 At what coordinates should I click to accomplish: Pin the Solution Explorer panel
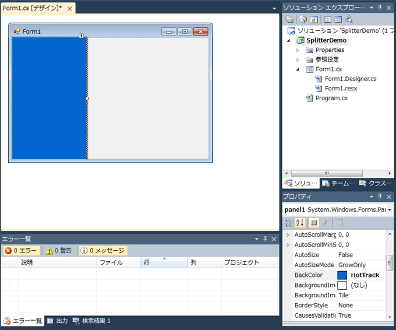(x=380, y=8)
